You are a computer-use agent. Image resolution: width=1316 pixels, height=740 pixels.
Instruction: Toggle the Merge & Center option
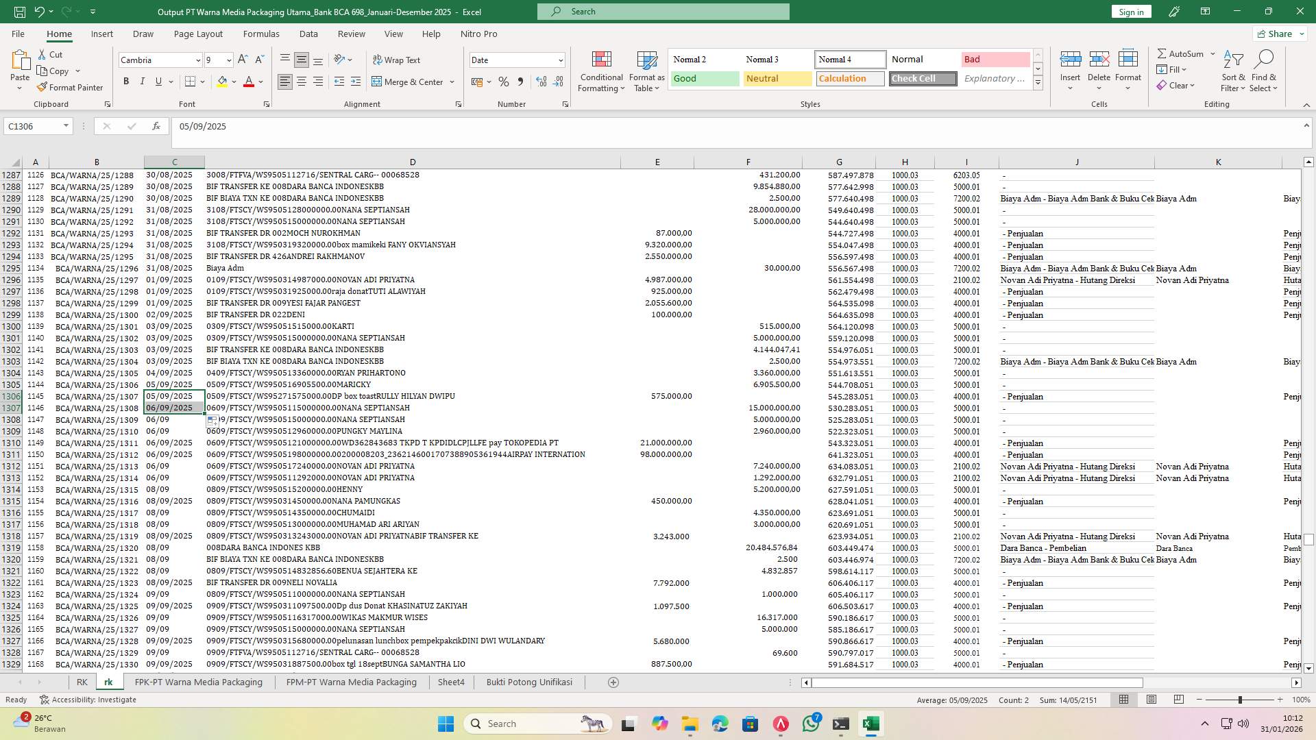pyautogui.click(x=409, y=82)
